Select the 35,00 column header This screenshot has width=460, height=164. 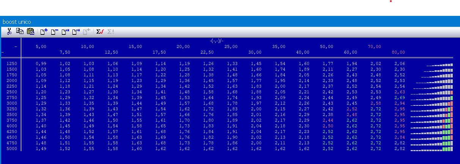[279, 46]
